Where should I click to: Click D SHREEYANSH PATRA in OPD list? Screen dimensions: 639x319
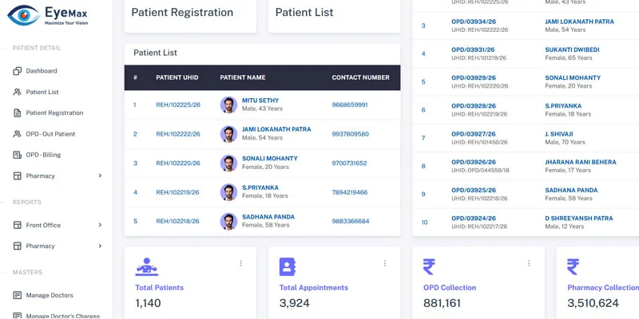pyautogui.click(x=579, y=218)
